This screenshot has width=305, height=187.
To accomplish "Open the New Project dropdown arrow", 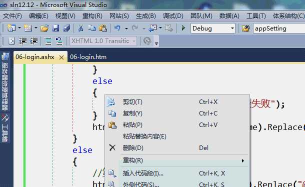I will point(19,28).
